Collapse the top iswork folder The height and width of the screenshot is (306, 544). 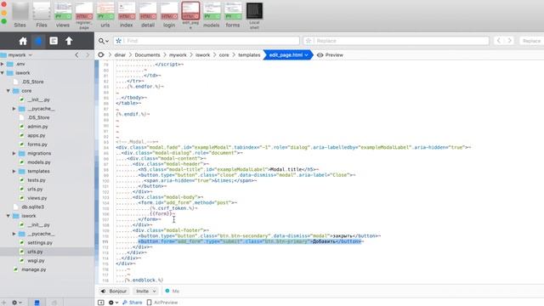(x=3, y=73)
